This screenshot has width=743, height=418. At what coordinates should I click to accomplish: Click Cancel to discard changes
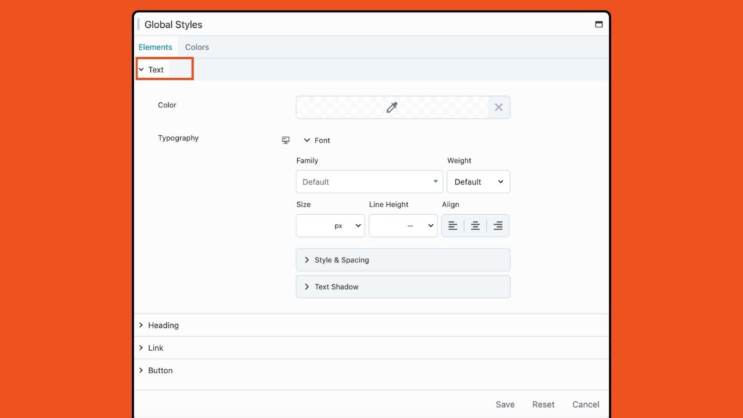(x=586, y=405)
